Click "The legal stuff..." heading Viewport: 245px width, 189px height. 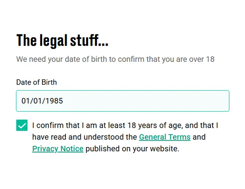[62, 40]
